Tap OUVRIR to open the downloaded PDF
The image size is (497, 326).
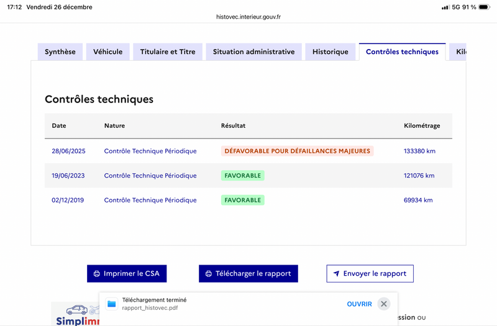(x=359, y=304)
